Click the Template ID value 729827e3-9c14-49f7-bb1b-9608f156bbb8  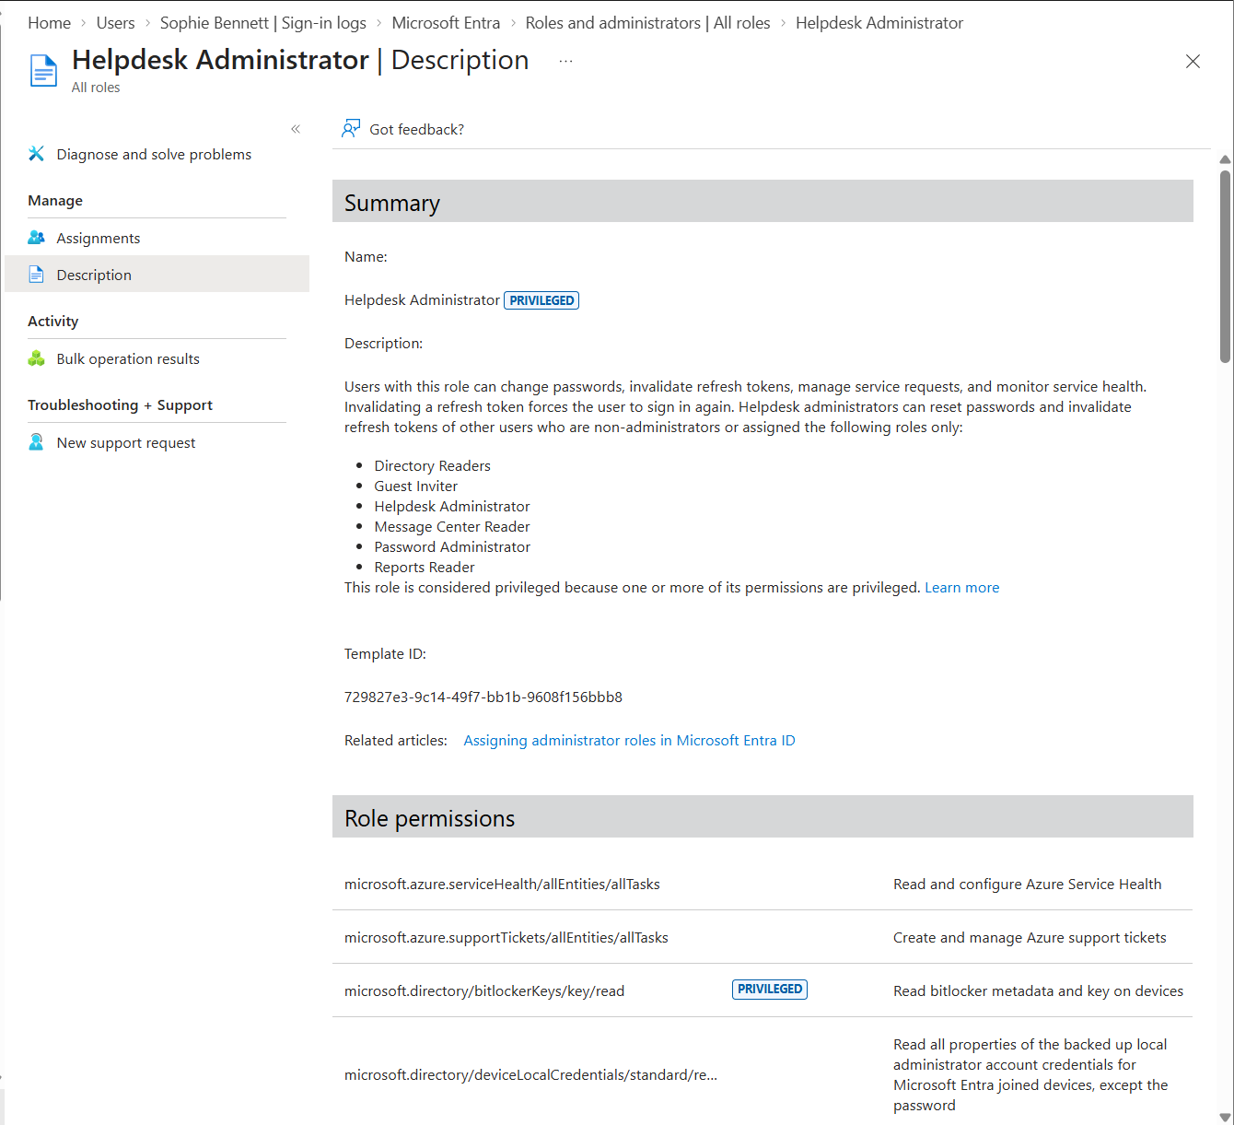click(x=483, y=697)
